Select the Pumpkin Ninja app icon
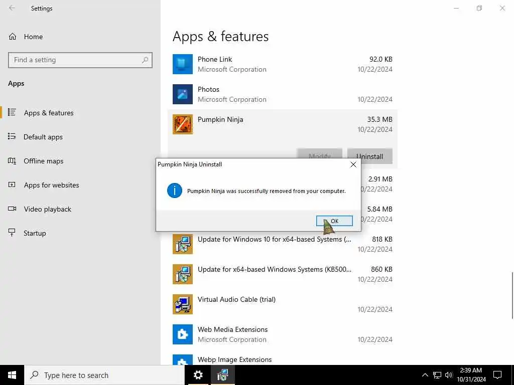 pos(183,124)
